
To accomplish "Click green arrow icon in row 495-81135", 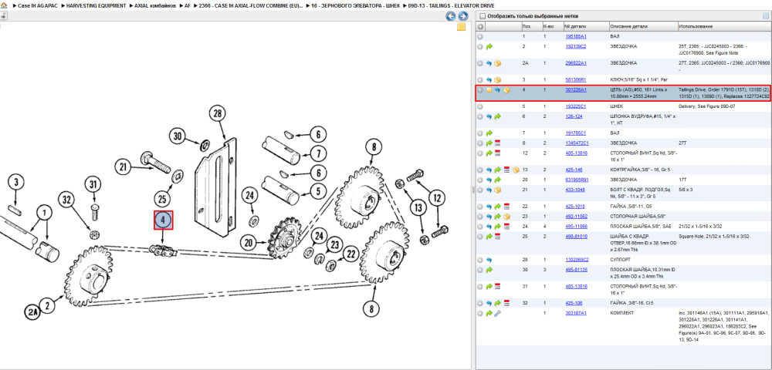I will (489, 270).
